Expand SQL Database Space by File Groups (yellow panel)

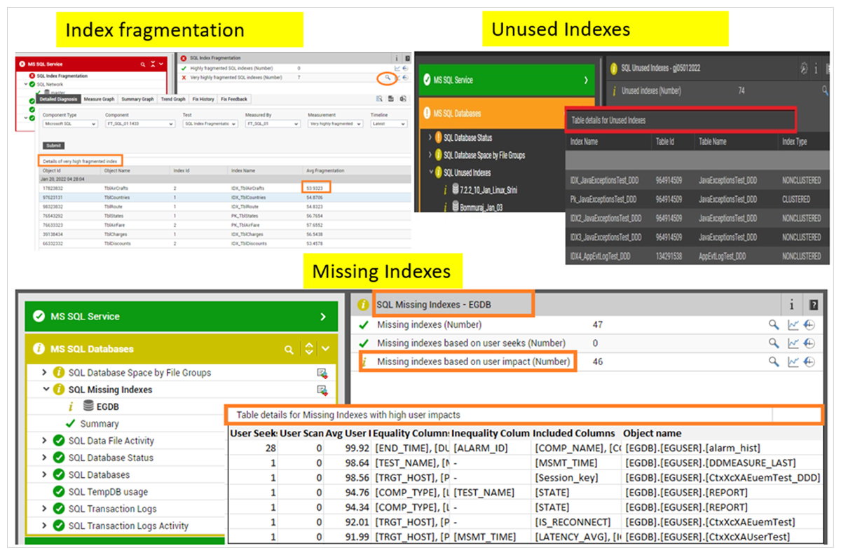click(x=45, y=373)
